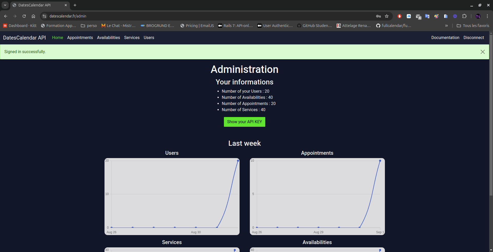Open a new browser tab with plus button

point(75,5)
